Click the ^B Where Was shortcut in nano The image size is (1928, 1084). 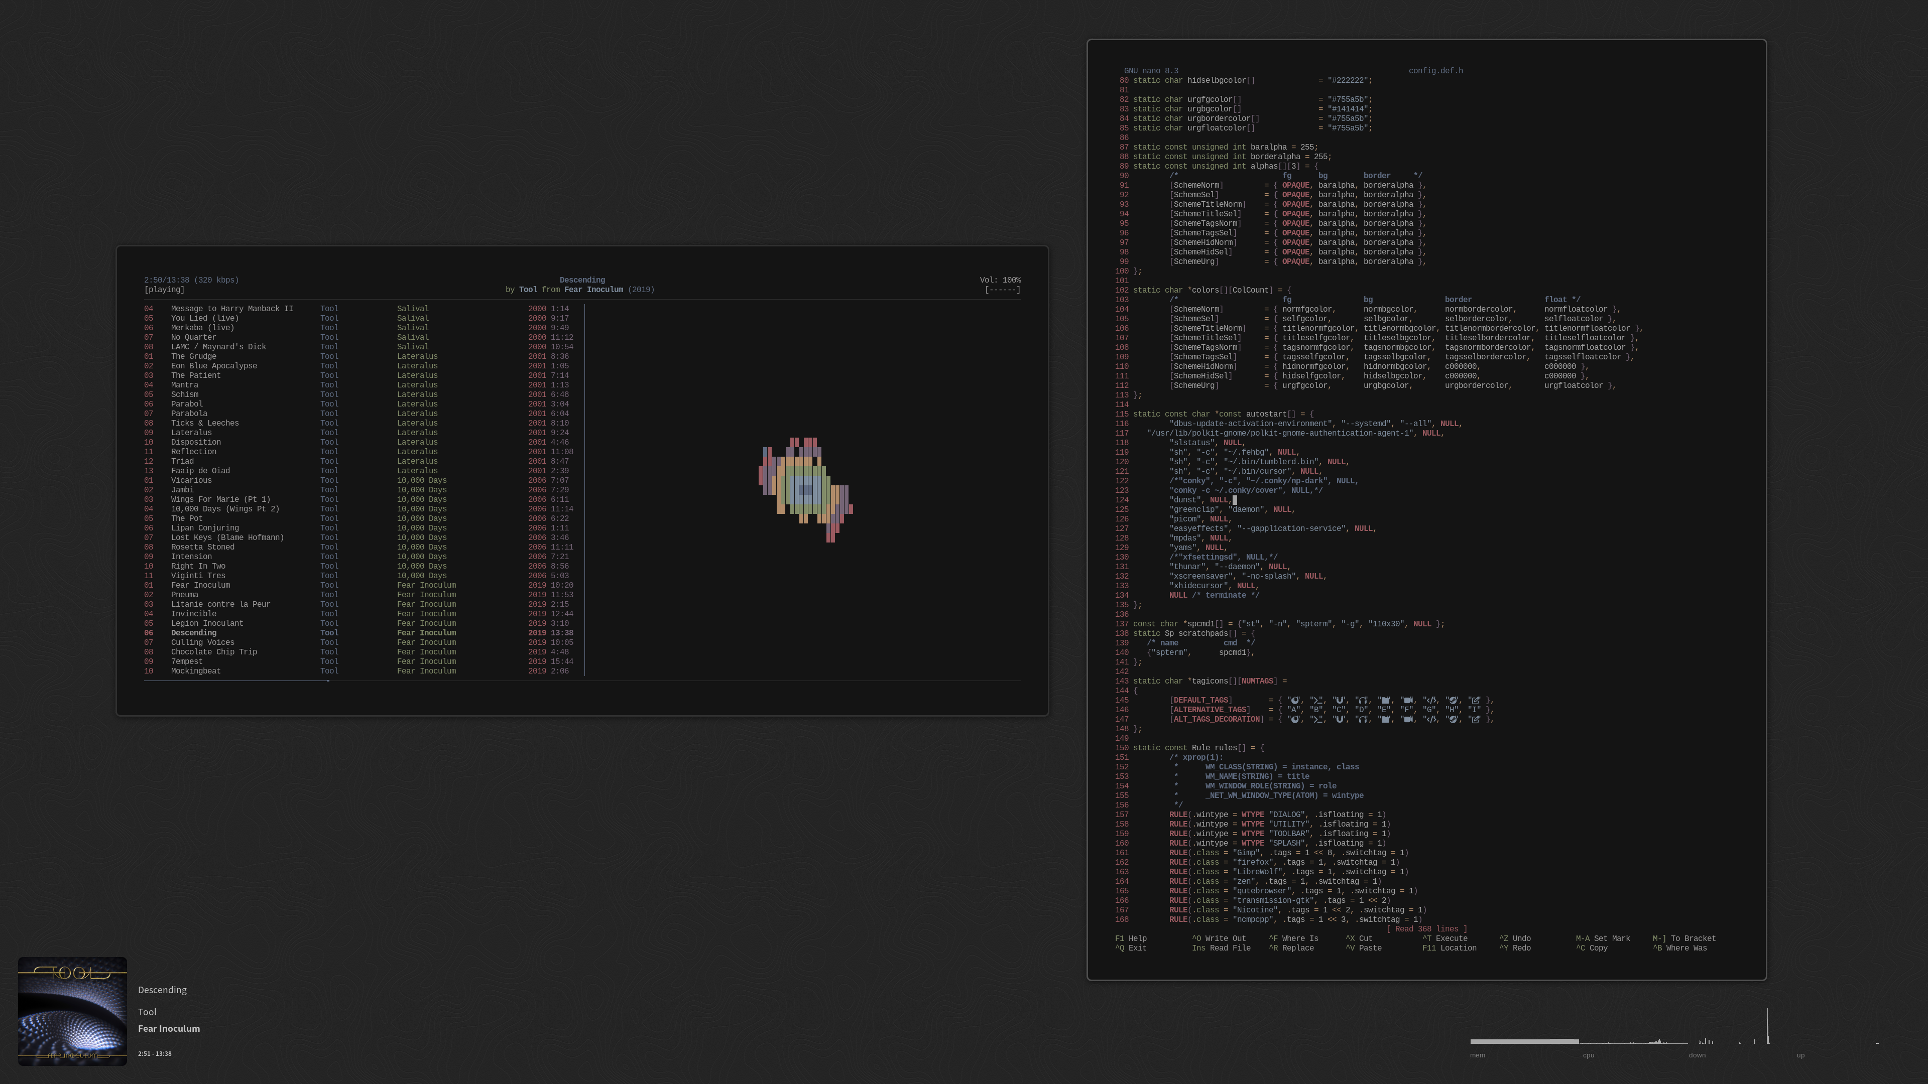[x=1679, y=948]
